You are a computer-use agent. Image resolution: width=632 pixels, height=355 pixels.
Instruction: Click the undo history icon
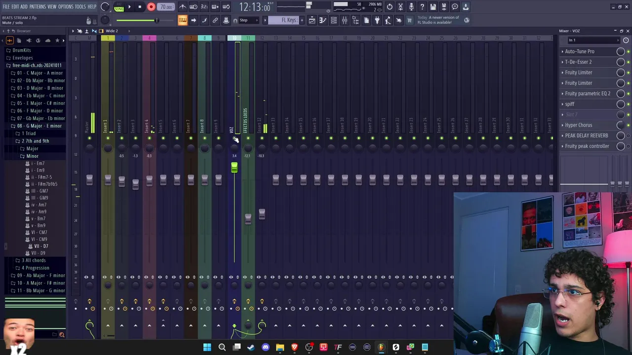[390, 7]
